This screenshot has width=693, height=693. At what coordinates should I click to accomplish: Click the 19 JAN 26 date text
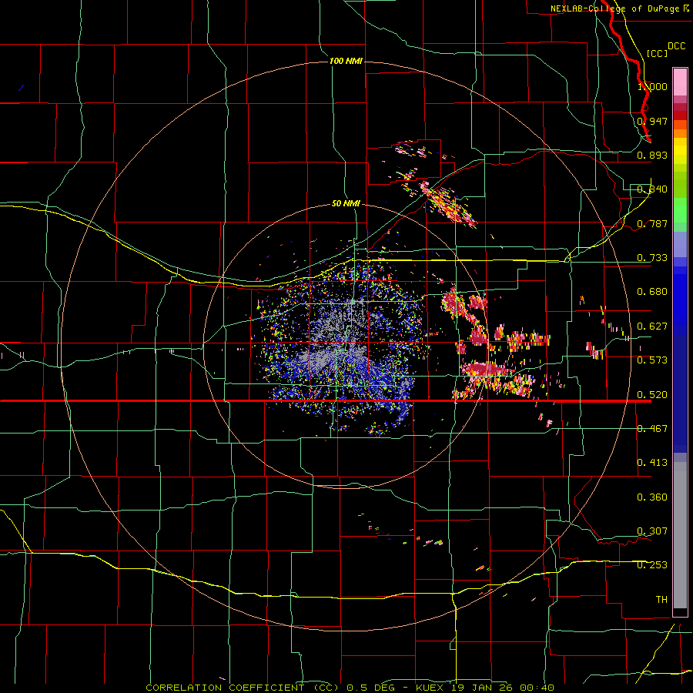482,688
